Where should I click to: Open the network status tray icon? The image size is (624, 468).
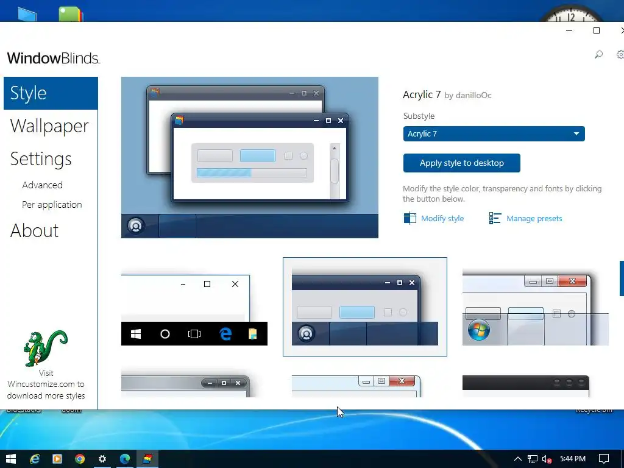533,459
